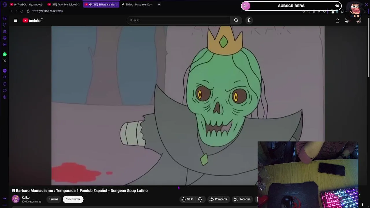This screenshot has height=208, width=370.
Task: Click the magnifier search button
Action: click(236, 20)
